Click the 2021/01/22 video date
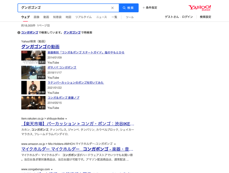The image size is (229, 173). (x=54, y=88)
